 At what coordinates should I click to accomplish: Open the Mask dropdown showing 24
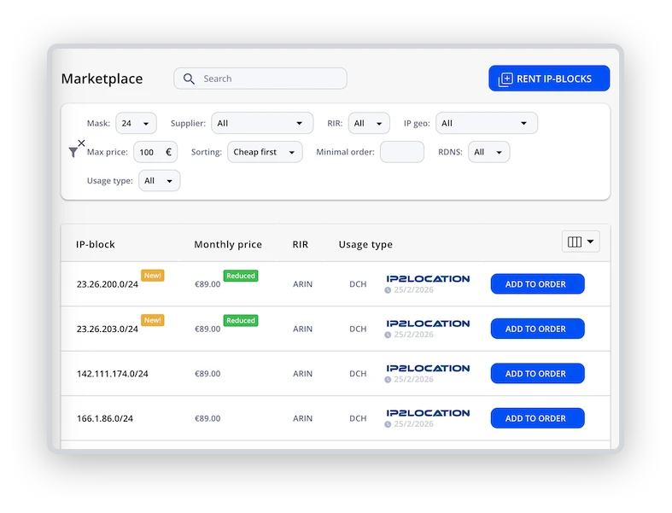pyautogui.click(x=136, y=124)
